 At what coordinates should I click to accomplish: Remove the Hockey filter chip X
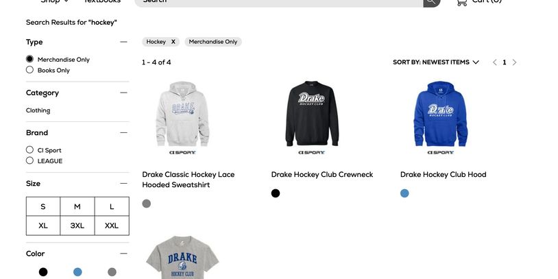173,42
